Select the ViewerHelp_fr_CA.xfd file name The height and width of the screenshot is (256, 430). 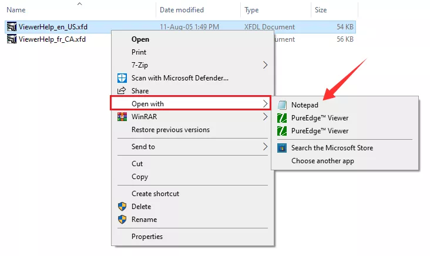point(52,39)
